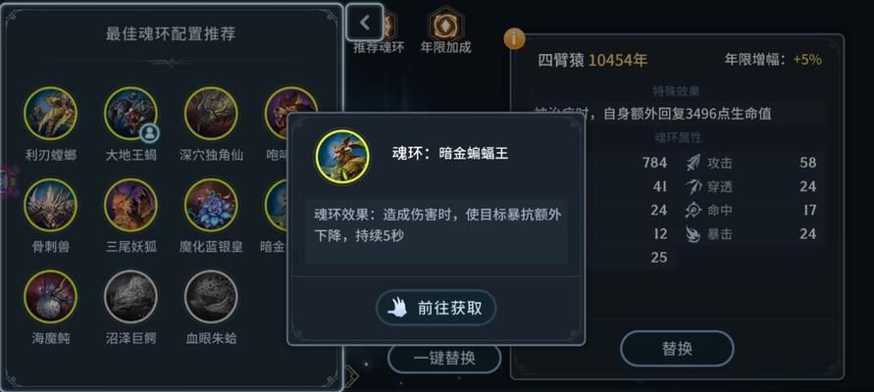The height and width of the screenshot is (392, 874).
Task: Pick the 三尾妖狐 soul ring icon
Action: [x=131, y=205]
